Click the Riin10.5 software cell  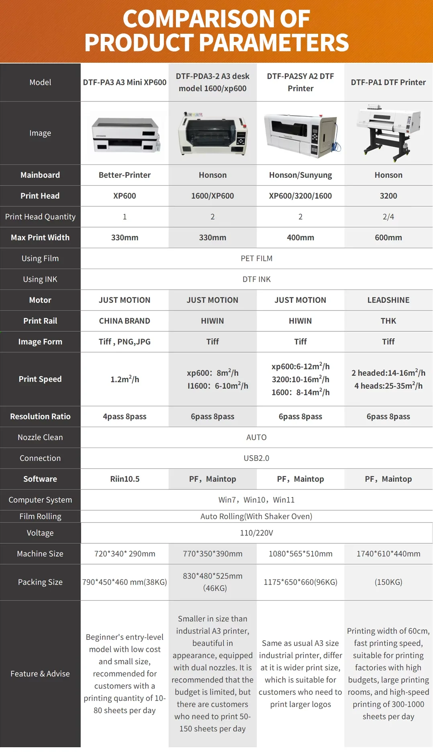(x=125, y=479)
